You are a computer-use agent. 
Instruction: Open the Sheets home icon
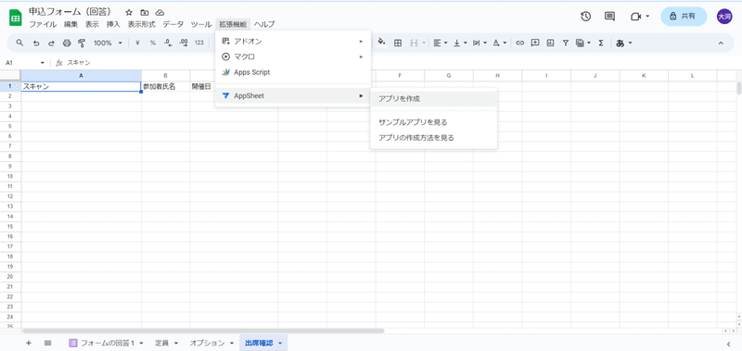[16, 18]
